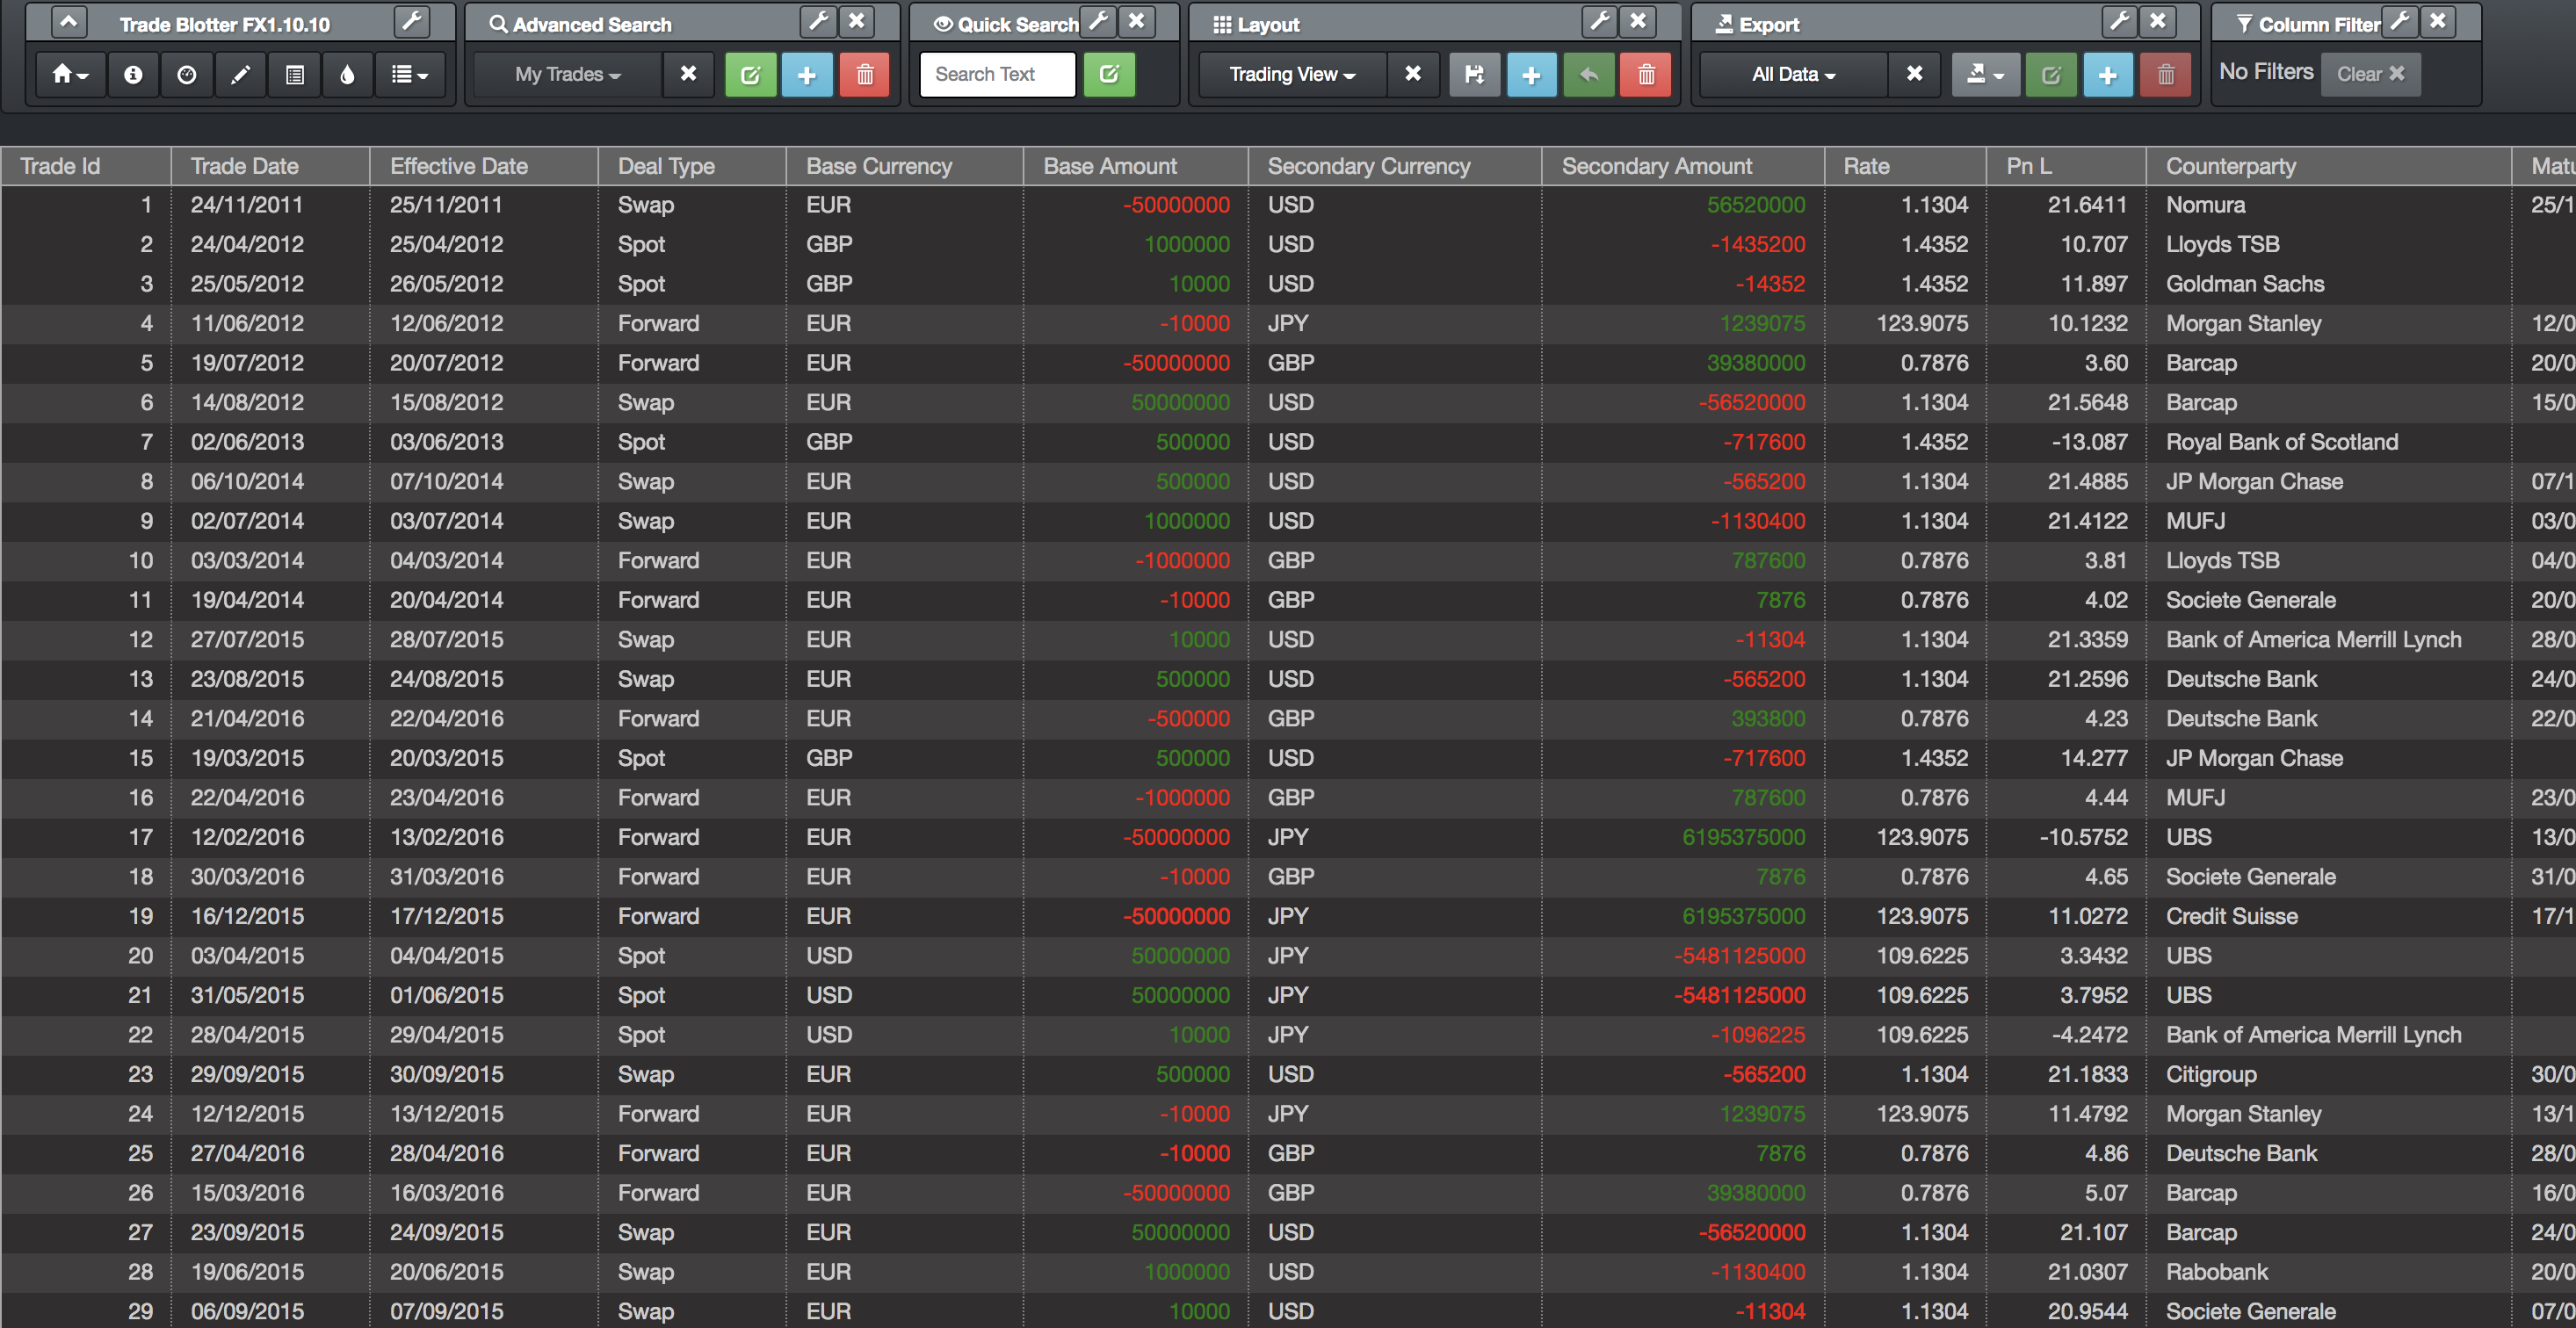The width and height of the screenshot is (2576, 1328).
Task: Open the table list icon
Action: point(295,74)
